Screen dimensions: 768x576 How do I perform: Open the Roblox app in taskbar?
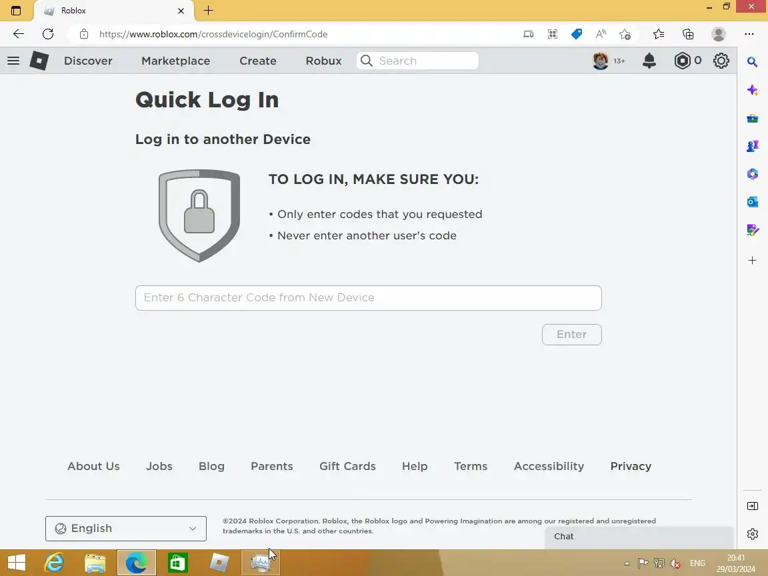pyautogui.click(x=219, y=563)
